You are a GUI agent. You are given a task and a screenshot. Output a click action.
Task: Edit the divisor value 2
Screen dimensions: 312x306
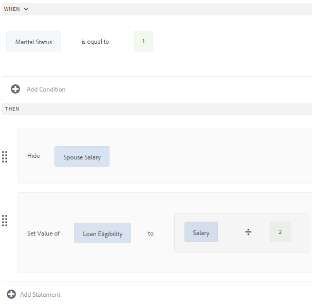[280, 232]
